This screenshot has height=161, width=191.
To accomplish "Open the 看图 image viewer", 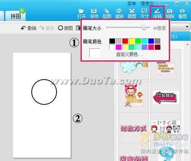I will [x=183, y=14].
